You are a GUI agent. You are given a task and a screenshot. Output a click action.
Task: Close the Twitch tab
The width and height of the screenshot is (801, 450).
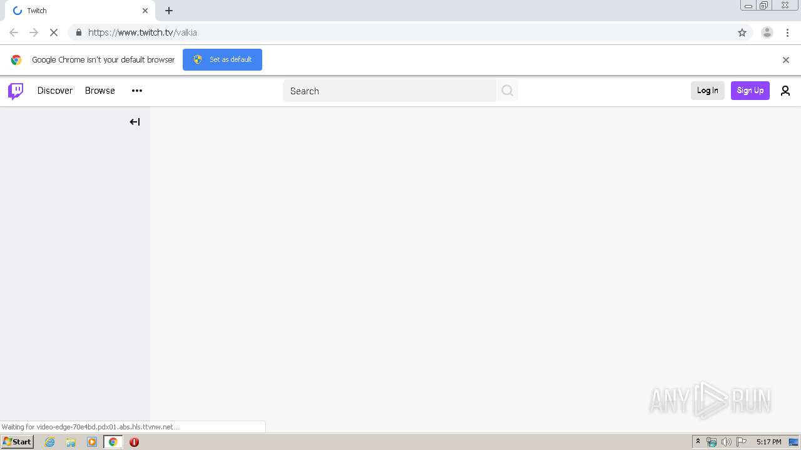coord(145,11)
